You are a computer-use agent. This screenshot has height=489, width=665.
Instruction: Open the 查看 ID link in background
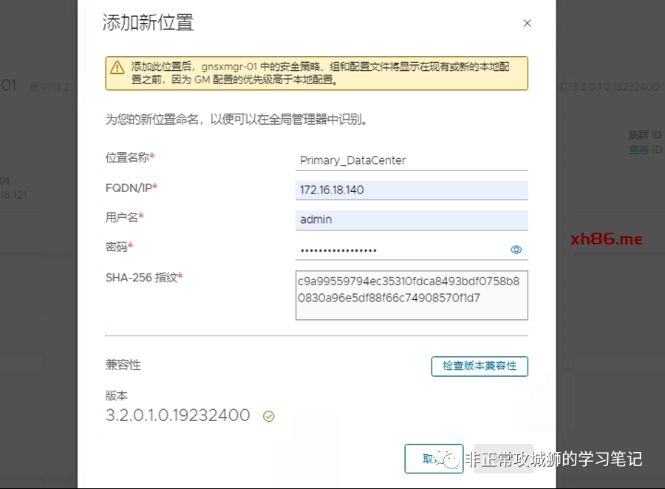638,150
